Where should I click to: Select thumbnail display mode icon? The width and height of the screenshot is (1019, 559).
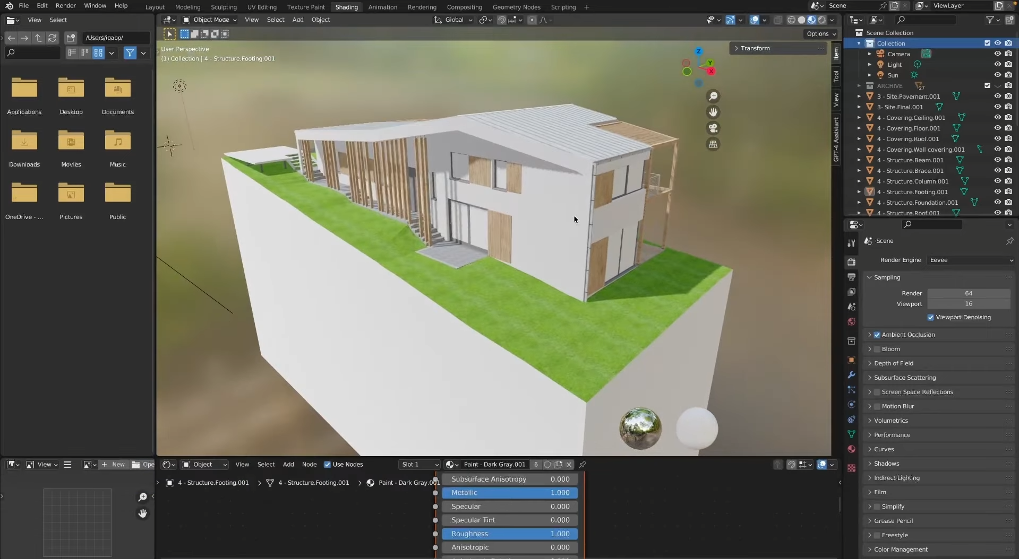coord(98,53)
